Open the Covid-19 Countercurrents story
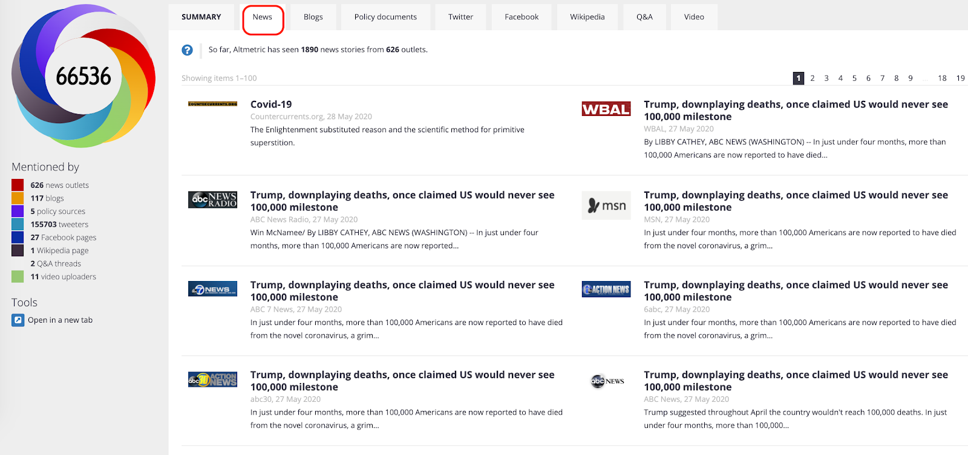Viewport: 968px width, 455px height. coord(271,104)
